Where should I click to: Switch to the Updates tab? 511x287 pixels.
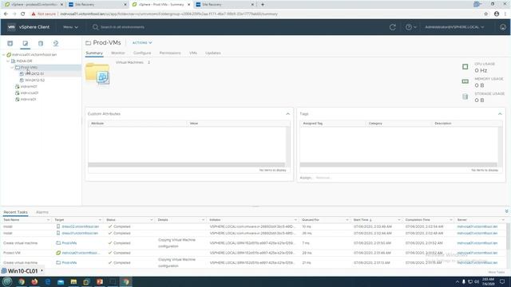coord(213,53)
